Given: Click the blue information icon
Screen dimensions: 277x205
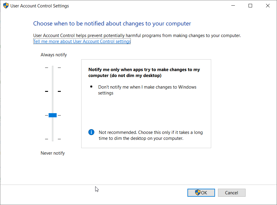Looking at the screenshot, I should pos(91,132).
